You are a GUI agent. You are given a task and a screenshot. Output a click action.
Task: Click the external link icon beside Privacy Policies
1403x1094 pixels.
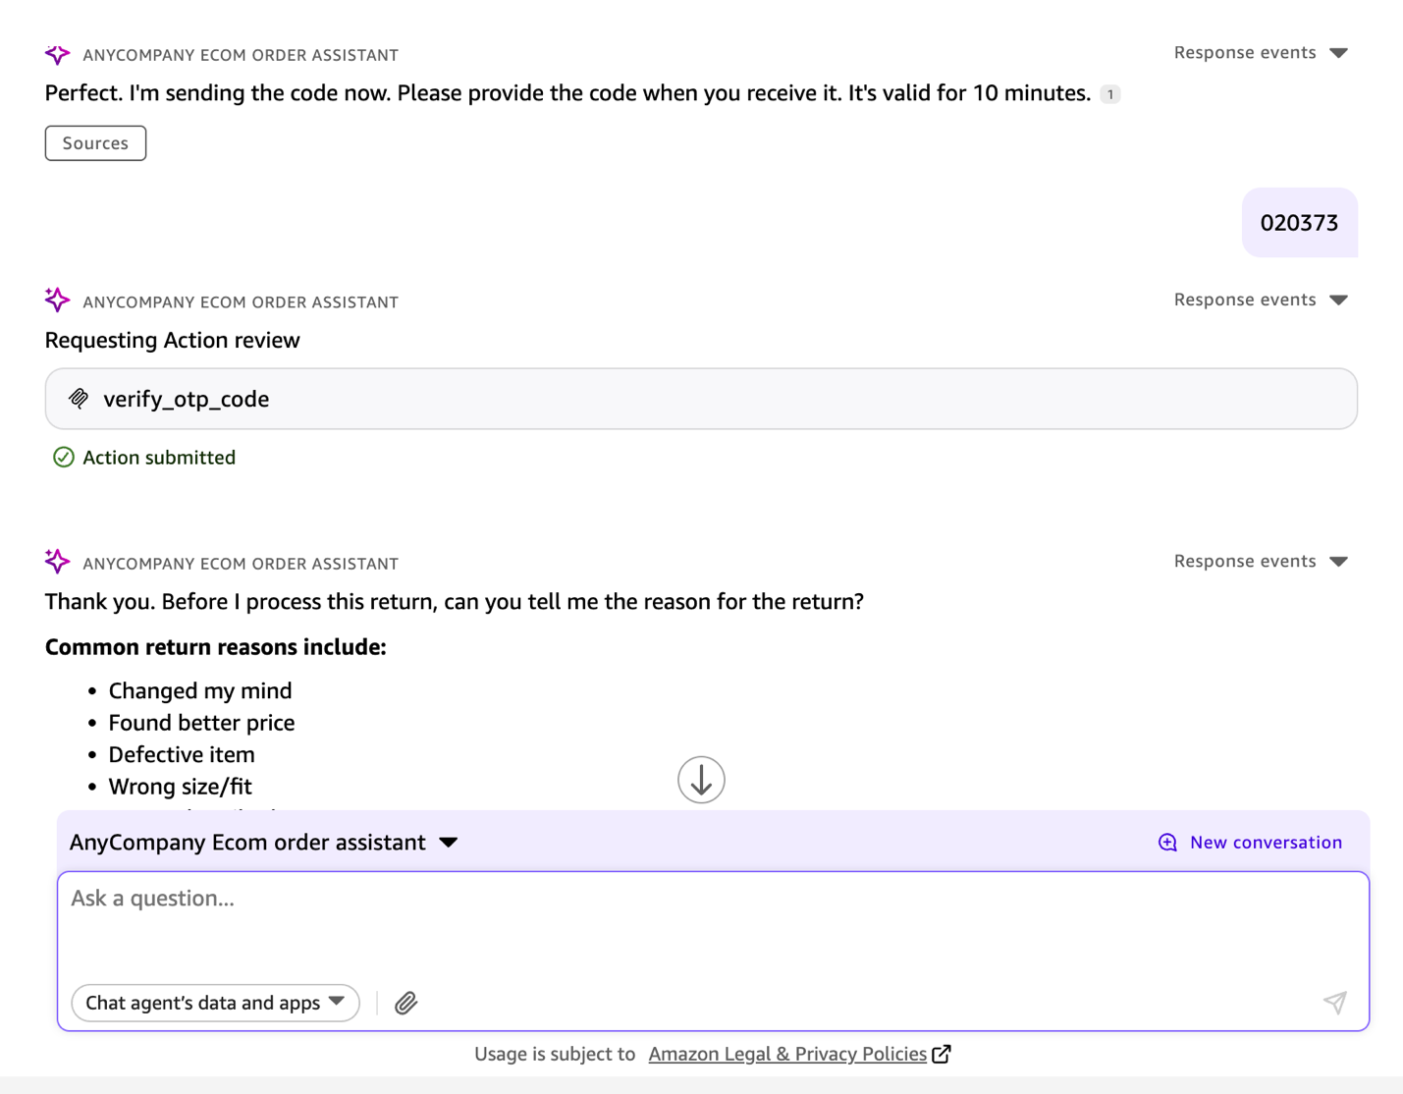(x=942, y=1054)
